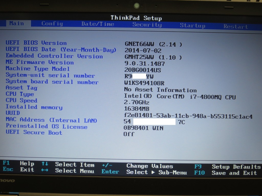Click the Sub-Menu triangle arrow icon
The height and width of the screenshot is (196, 262).
click(x=153, y=172)
